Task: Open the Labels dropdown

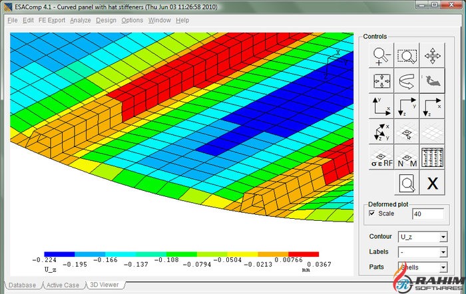Action: click(422, 252)
